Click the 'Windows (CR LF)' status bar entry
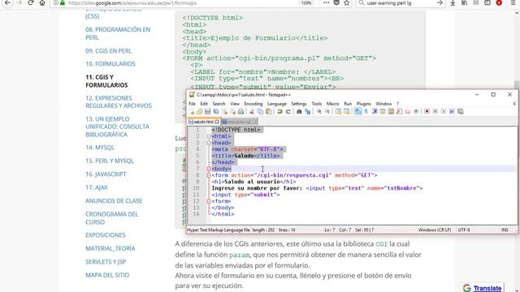 pos(435,230)
